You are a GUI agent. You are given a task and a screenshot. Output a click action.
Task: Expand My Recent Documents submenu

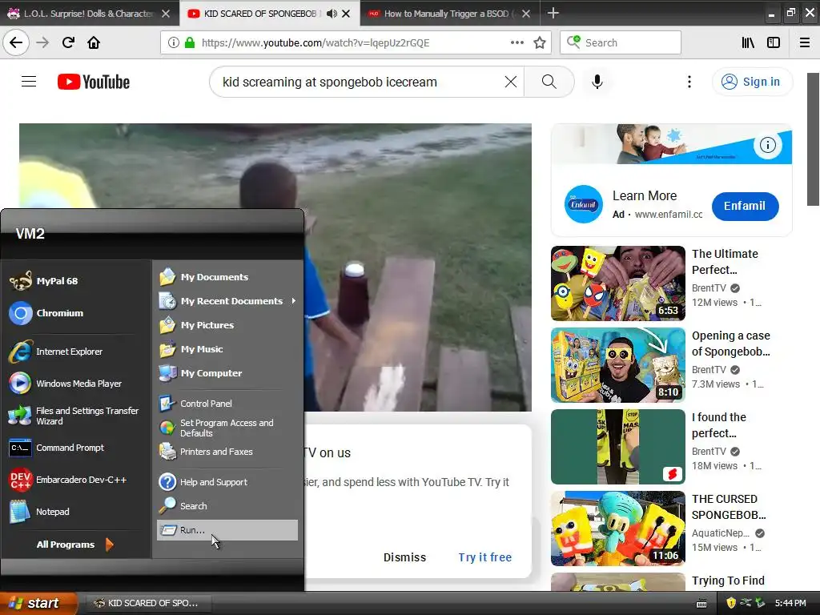click(x=227, y=301)
